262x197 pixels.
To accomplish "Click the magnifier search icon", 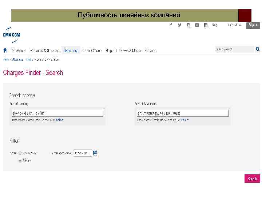I will tap(258, 49).
